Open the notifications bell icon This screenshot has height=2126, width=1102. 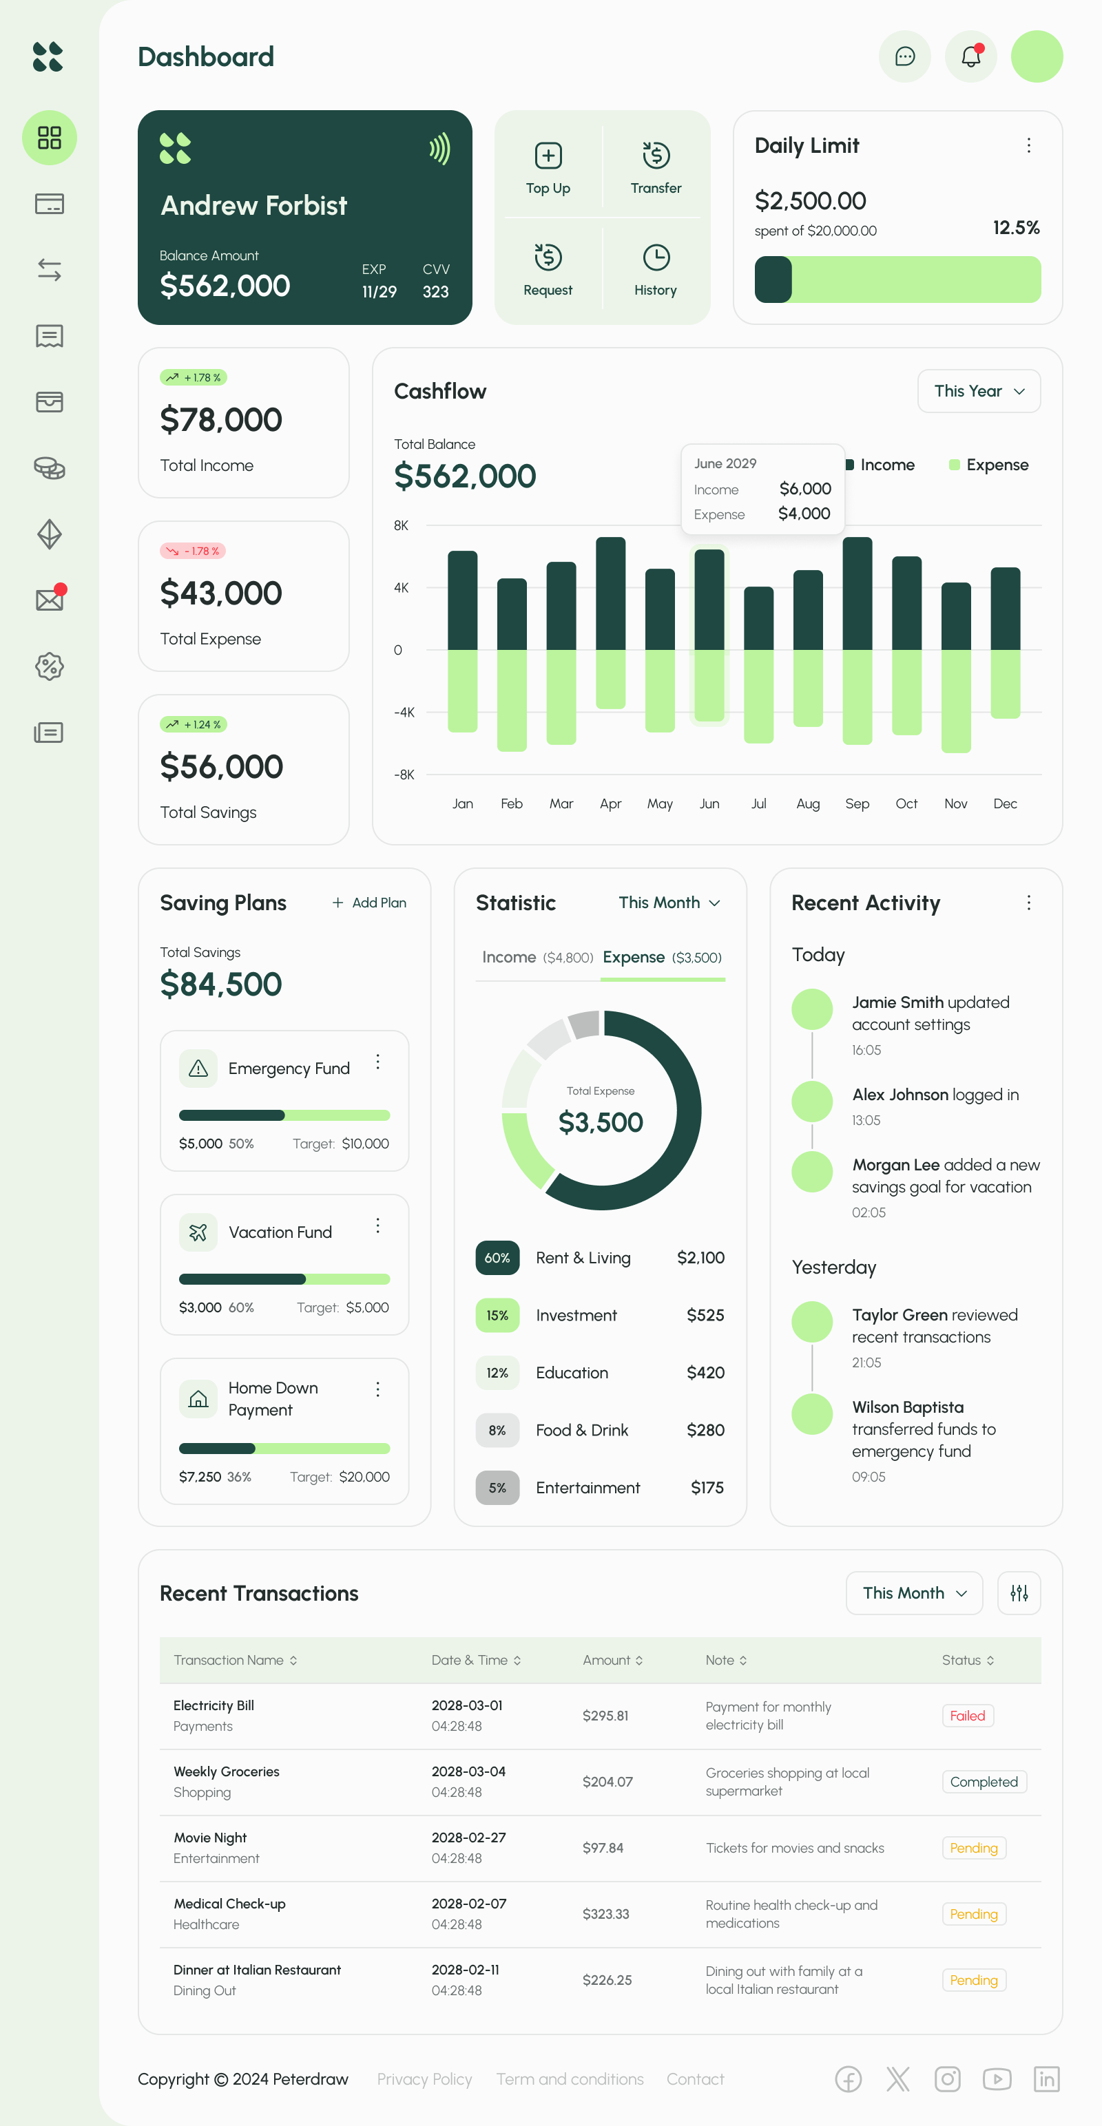[970, 57]
